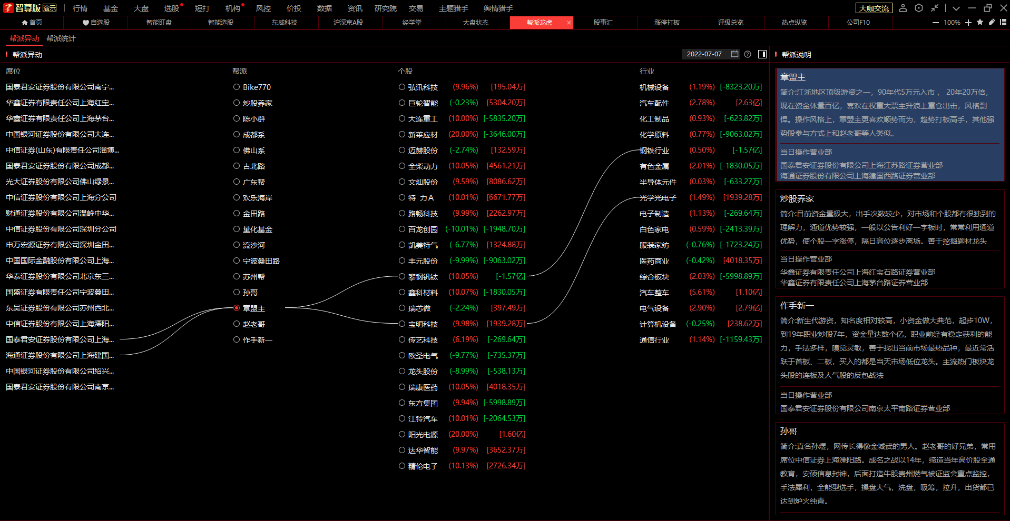Switch to the 帮派统计 tab

pyautogui.click(x=61, y=38)
